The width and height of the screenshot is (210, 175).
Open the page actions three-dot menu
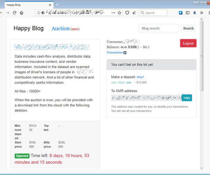pos(113,13)
